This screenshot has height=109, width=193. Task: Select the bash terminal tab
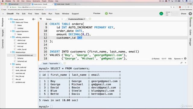[50, 63]
